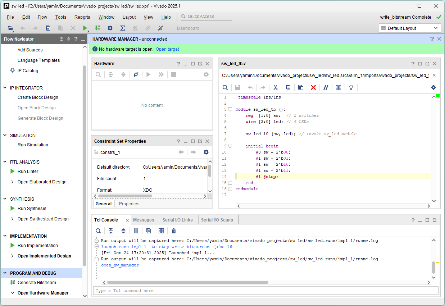This screenshot has height=306, width=445.
Task: Clear the Tcl Console with trash icon
Action: coord(174,231)
